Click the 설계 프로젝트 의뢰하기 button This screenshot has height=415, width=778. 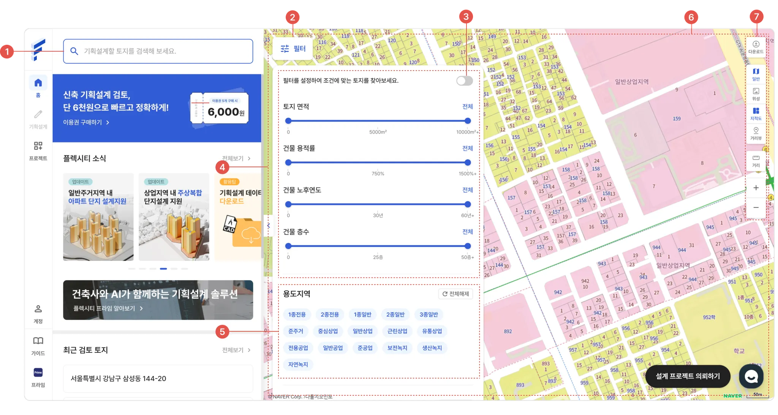(x=688, y=376)
